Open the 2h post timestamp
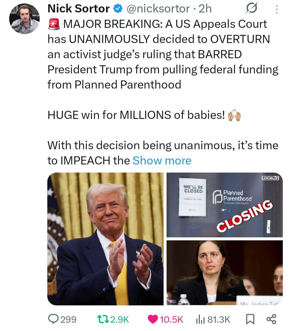292x331 pixels. pos(205,9)
